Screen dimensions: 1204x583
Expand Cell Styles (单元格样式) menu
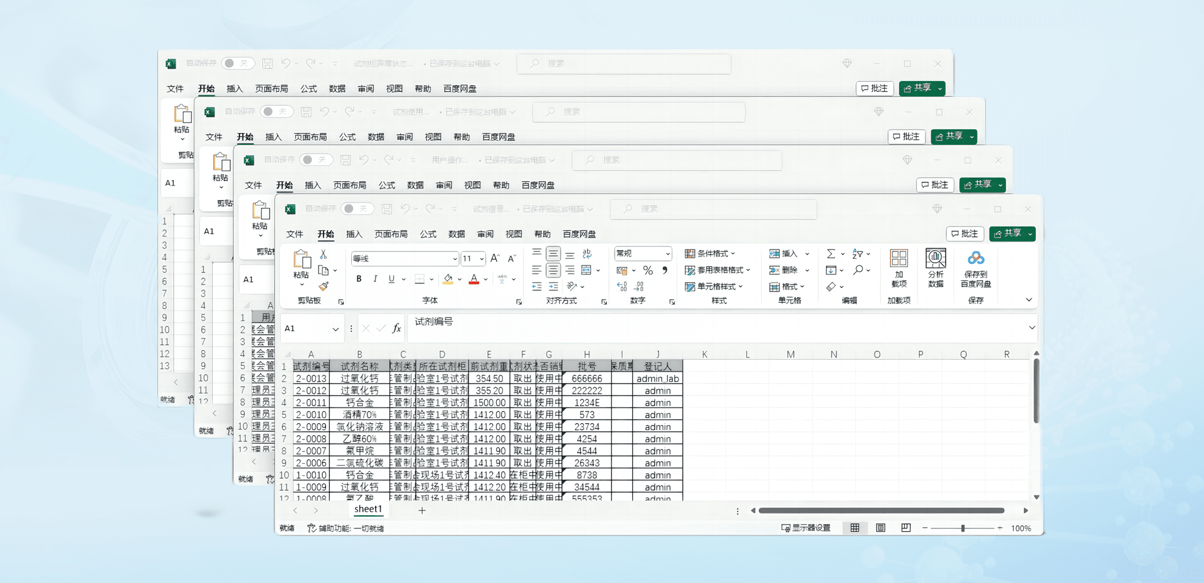coord(713,286)
